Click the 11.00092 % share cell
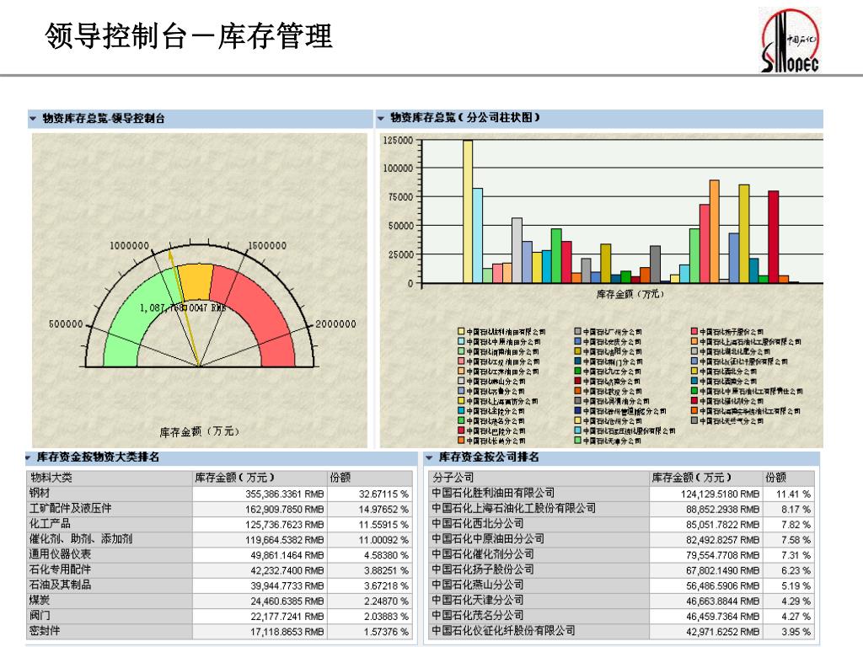The width and height of the screenshot is (863, 647). pos(370,540)
